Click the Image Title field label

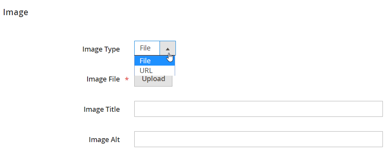[x=102, y=109]
